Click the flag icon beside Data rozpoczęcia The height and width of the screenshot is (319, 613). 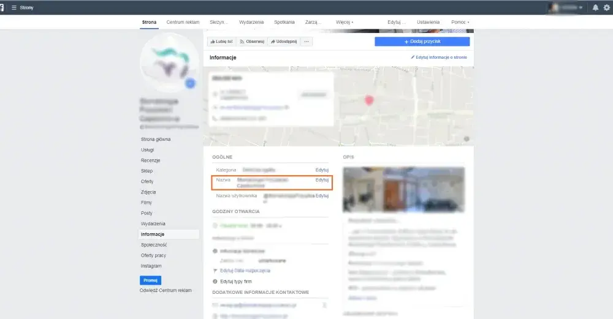215,271
